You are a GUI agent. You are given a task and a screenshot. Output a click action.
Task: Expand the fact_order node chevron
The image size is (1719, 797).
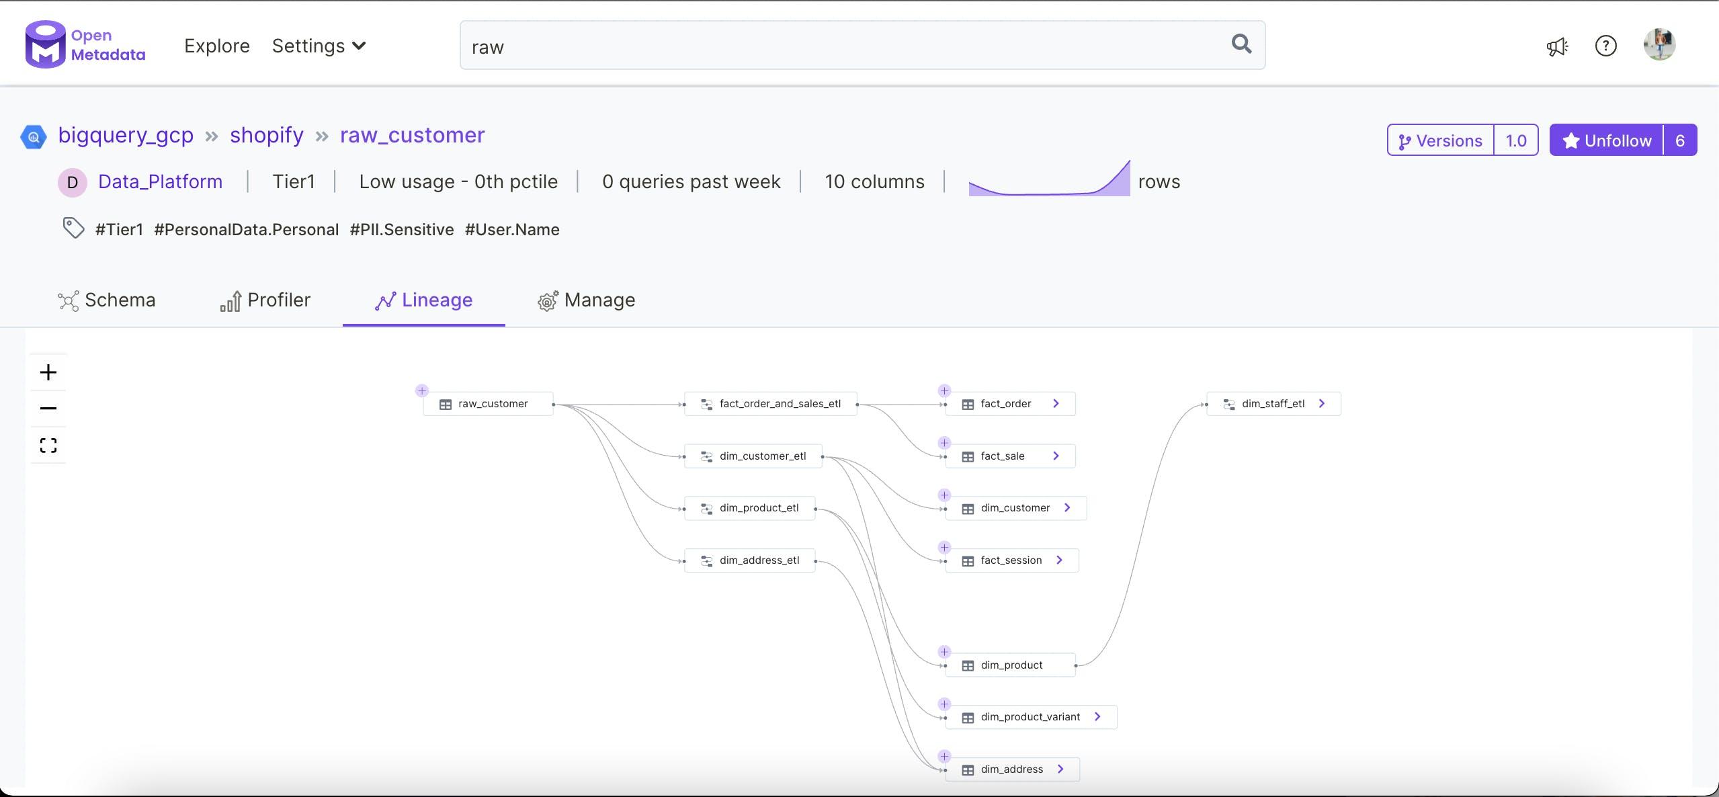pos(1056,404)
